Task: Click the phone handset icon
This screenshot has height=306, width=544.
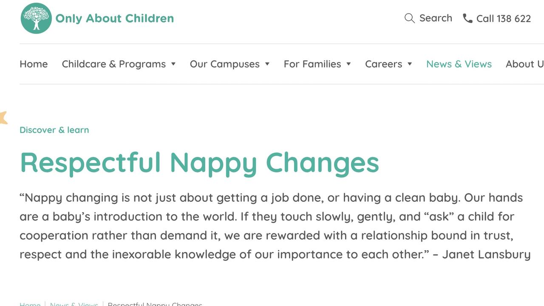Action: 467,18
